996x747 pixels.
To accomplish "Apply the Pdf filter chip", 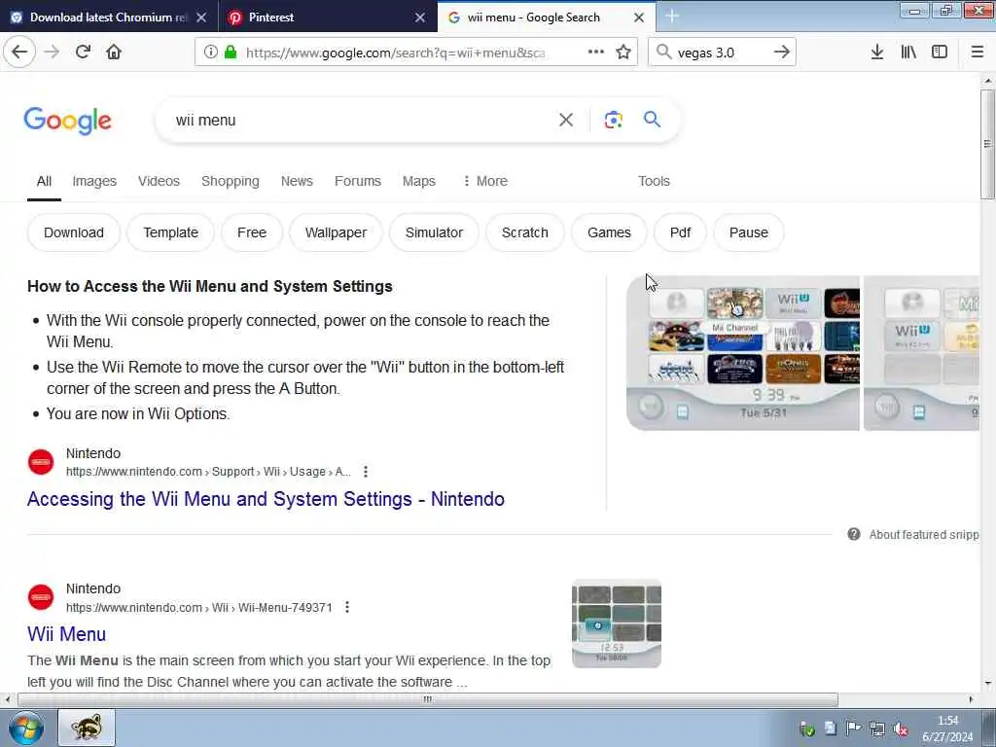I will coord(680,232).
